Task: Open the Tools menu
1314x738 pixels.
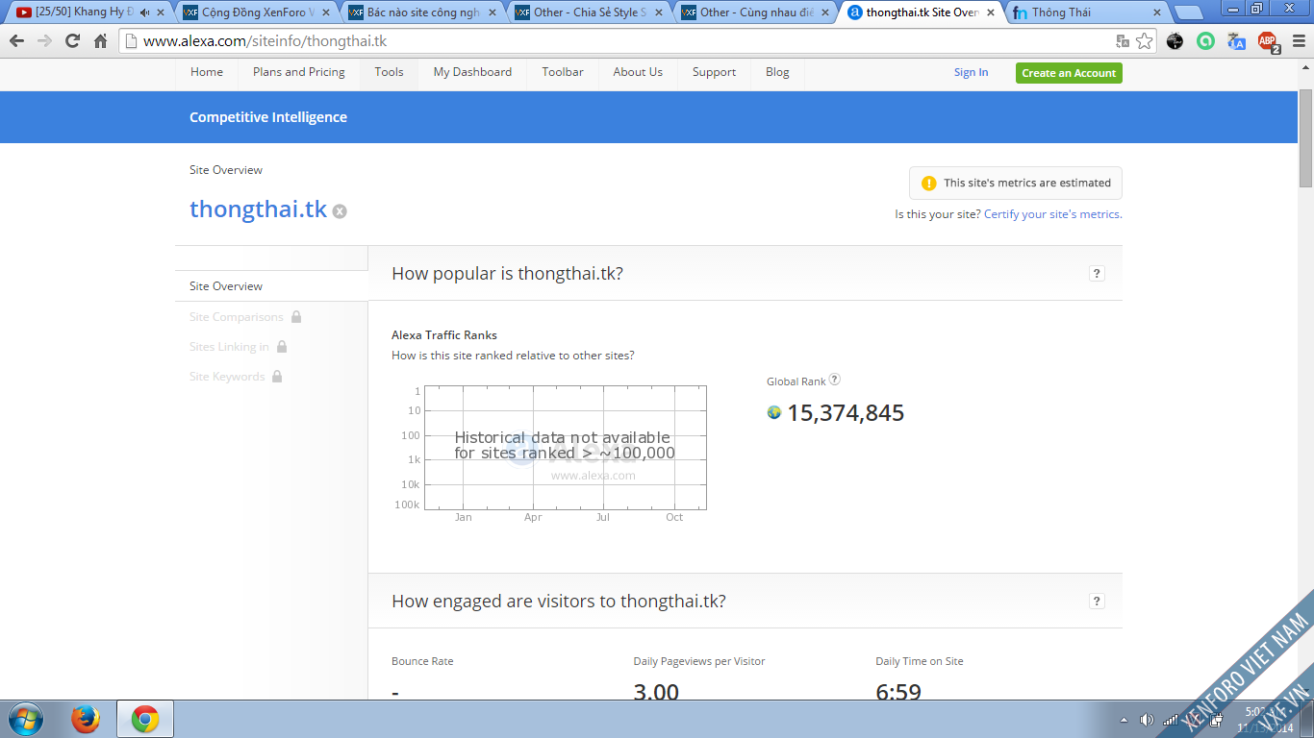Action: click(390, 72)
